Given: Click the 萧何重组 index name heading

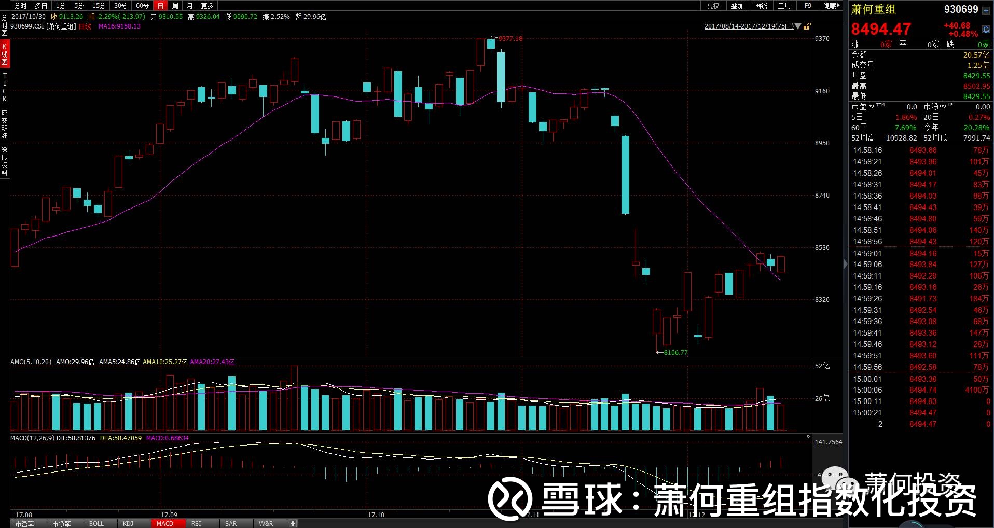Looking at the screenshot, I should [874, 10].
